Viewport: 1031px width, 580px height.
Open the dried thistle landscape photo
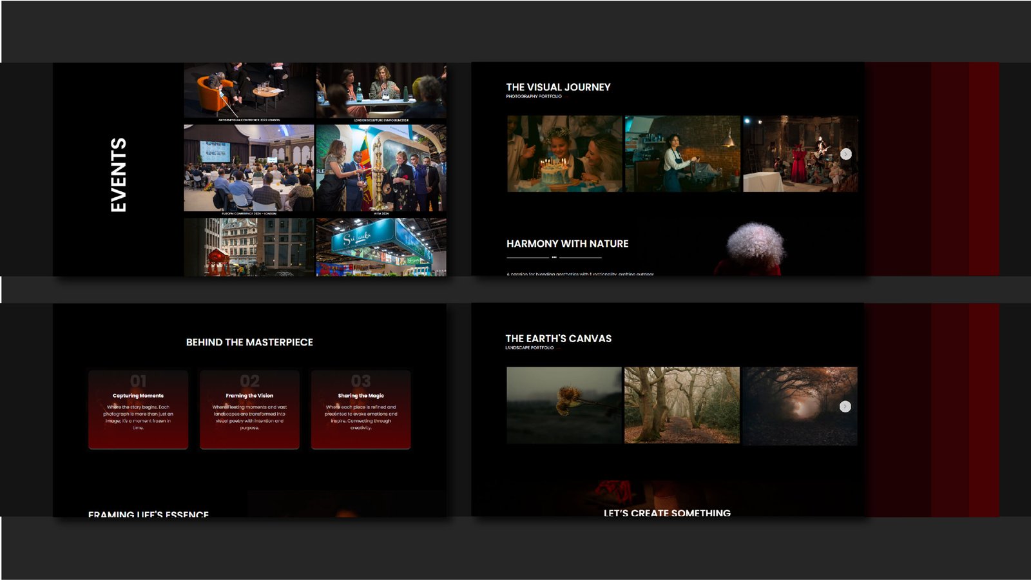coord(564,405)
